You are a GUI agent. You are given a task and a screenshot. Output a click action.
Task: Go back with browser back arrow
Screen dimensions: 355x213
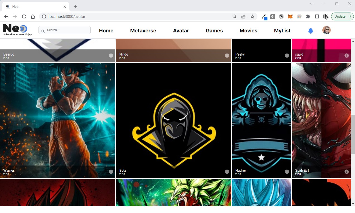pos(6,16)
